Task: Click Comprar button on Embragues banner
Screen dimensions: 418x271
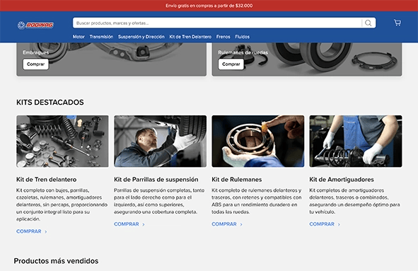Action: [36, 64]
